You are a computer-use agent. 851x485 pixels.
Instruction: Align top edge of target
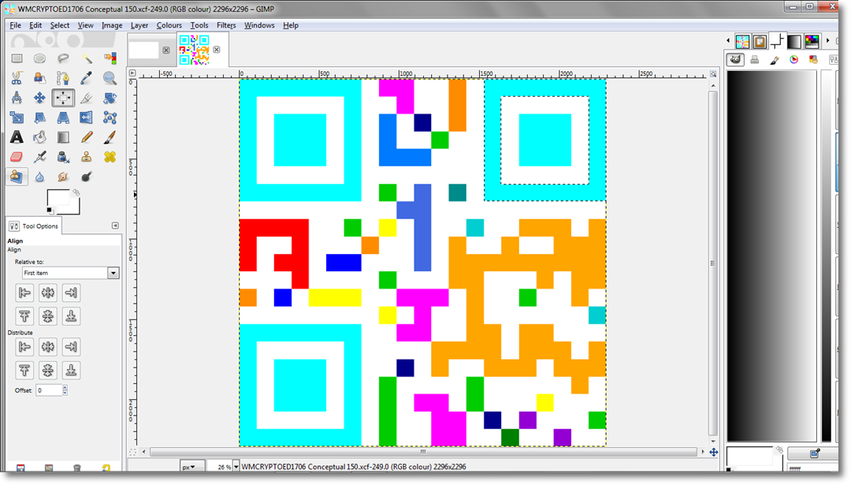24,316
